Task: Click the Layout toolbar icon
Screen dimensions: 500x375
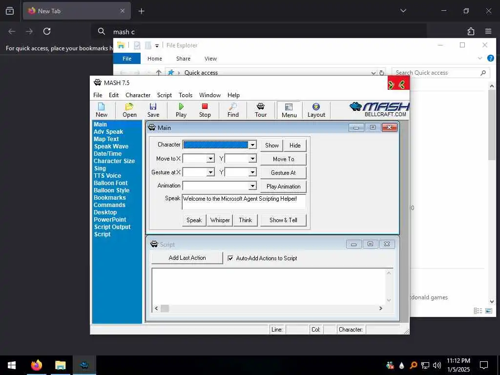Action: (x=316, y=110)
